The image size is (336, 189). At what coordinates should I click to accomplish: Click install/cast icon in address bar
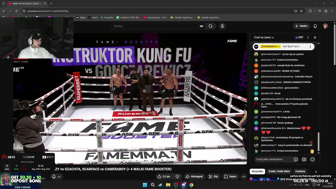[296, 11]
